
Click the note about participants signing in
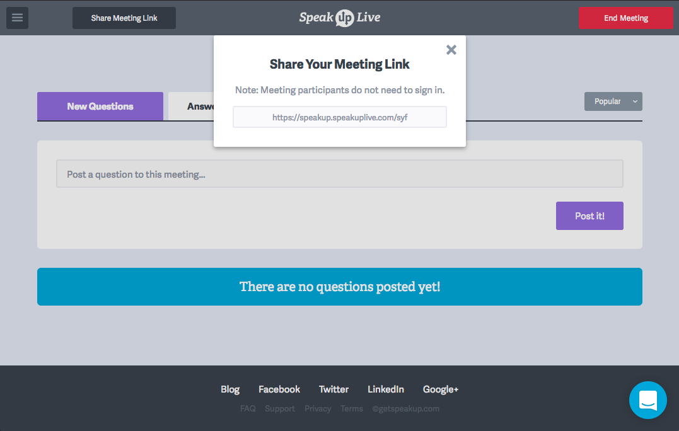(x=339, y=90)
